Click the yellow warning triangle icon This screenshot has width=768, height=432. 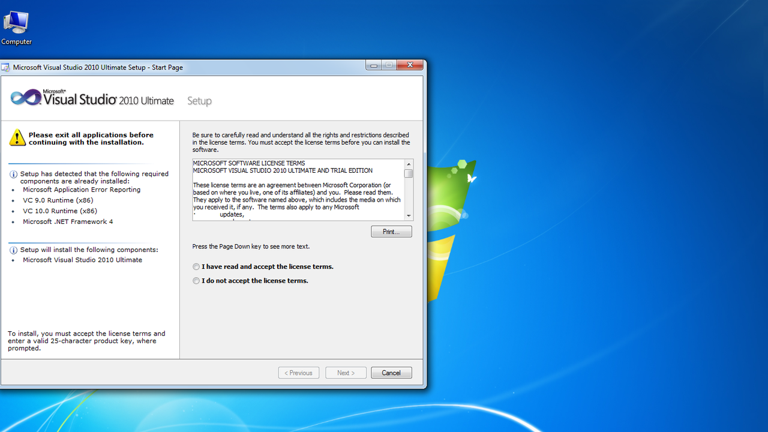point(17,138)
